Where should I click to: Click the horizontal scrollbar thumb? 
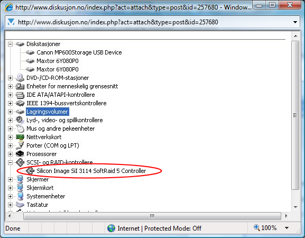point(152,216)
